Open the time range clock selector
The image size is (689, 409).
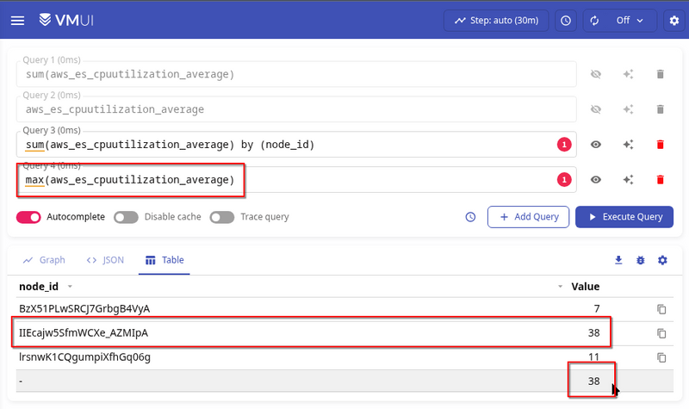[x=565, y=20]
